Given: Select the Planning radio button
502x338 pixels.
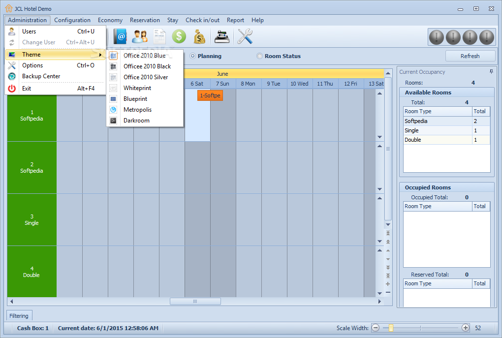Looking at the screenshot, I should [193, 56].
